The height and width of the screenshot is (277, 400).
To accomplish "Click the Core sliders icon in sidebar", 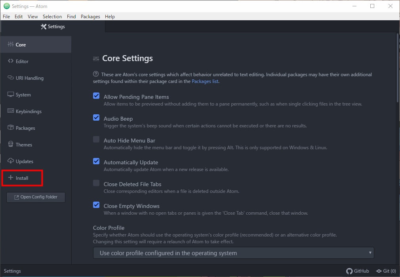I will pyautogui.click(x=11, y=44).
